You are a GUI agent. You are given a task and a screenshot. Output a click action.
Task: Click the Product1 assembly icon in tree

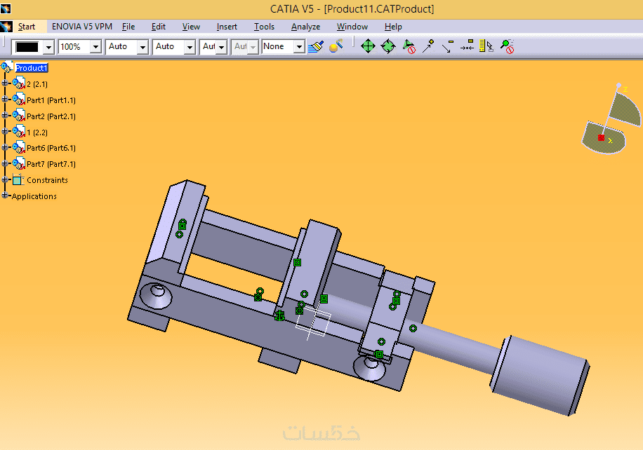7,67
